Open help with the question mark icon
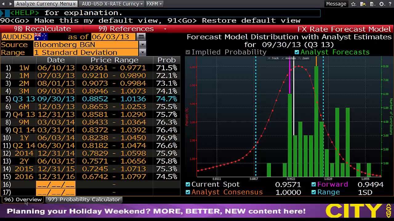Viewport: 394px width, 221px height. pos(390,4)
